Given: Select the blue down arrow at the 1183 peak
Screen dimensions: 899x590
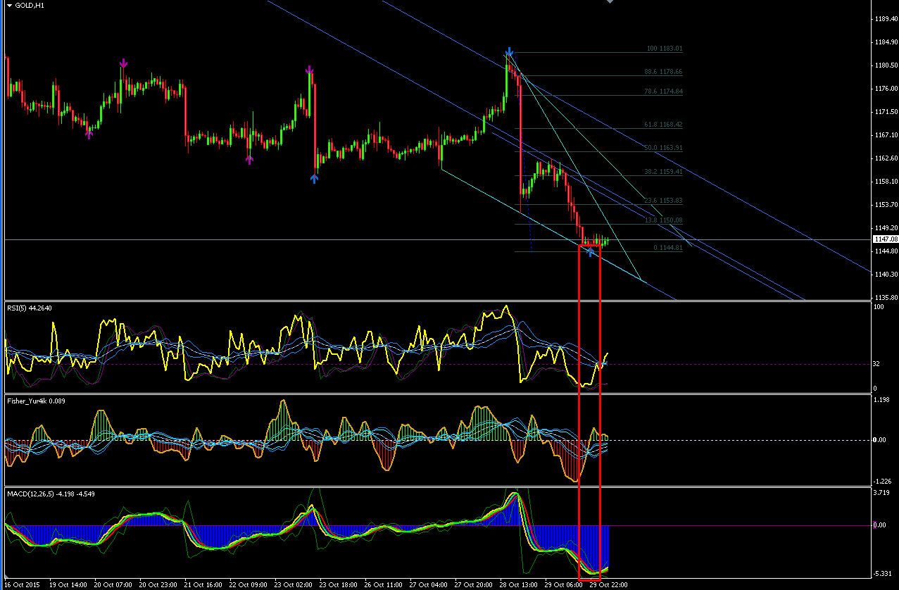Looking at the screenshot, I should [509, 52].
